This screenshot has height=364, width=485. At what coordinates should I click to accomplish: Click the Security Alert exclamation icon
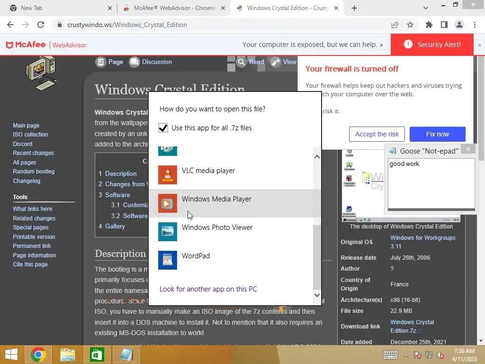pos(408,44)
